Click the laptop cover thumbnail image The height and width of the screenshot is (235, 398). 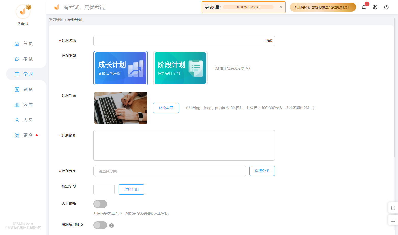pyautogui.click(x=121, y=108)
